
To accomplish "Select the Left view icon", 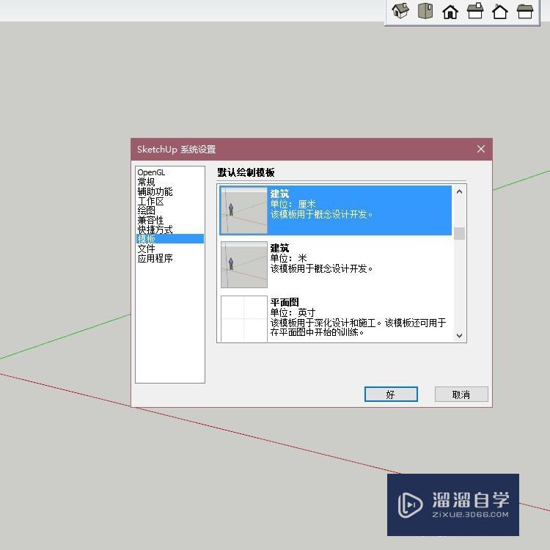I will (x=525, y=11).
